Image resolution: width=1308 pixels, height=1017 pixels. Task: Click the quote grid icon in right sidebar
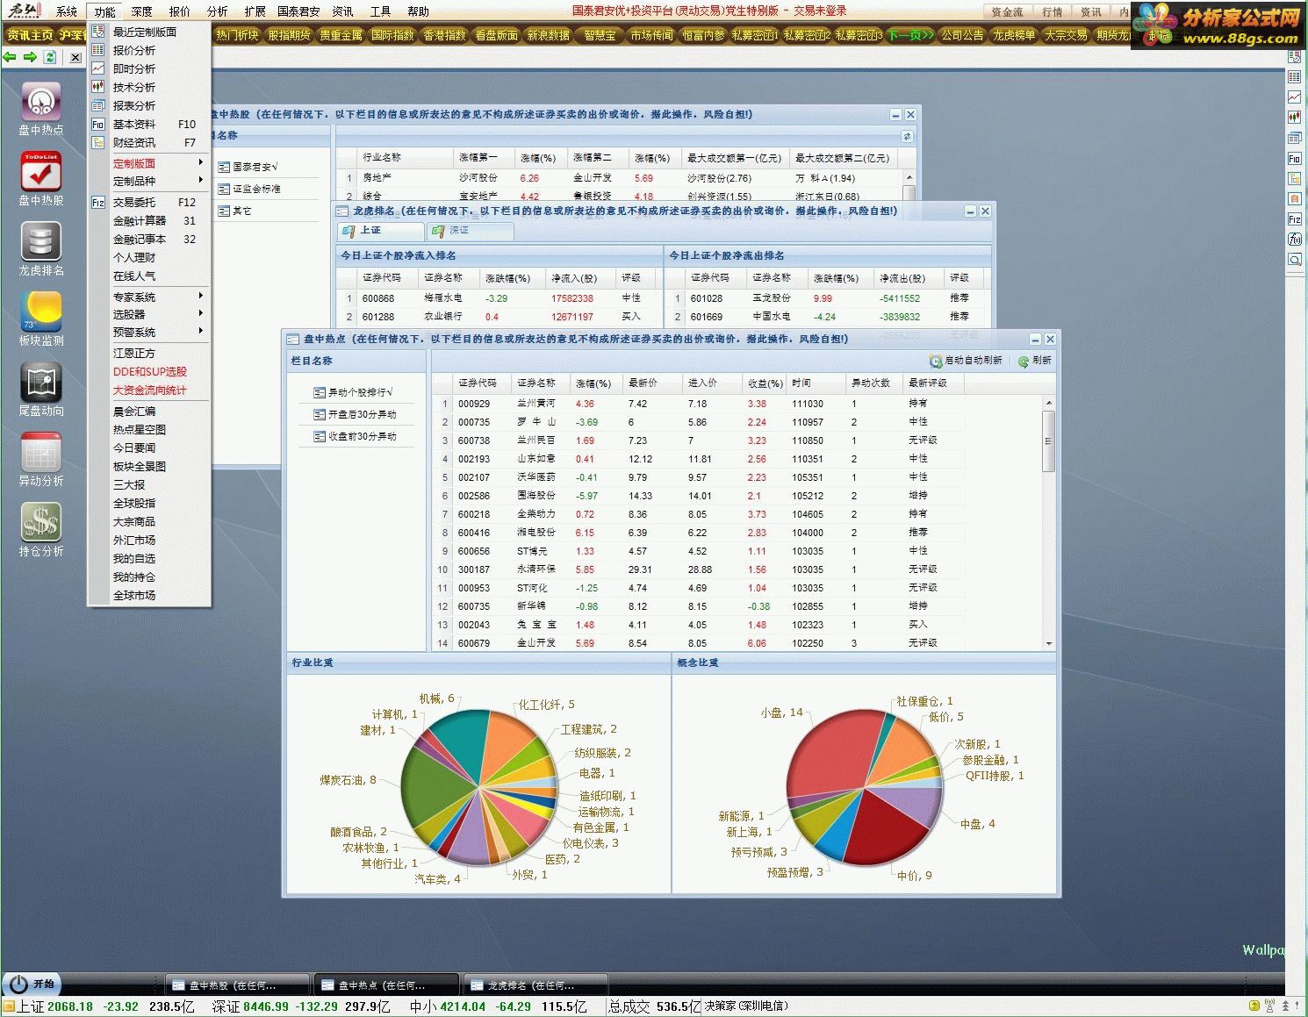tap(1295, 76)
